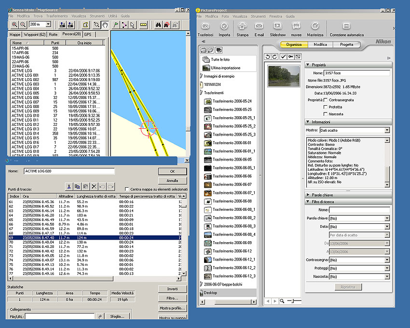Open the Parola chiave filter dropdown
The width and height of the screenshot is (410, 328).
tap(387, 218)
